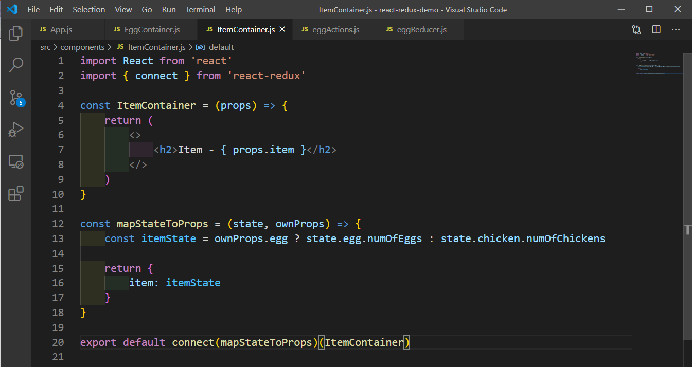Click the components breadcrumb segment
The width and height of the screenshot is (692, 367).
[82, 47]
